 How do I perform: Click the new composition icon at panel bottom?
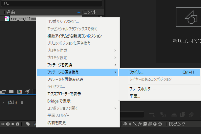19,91
